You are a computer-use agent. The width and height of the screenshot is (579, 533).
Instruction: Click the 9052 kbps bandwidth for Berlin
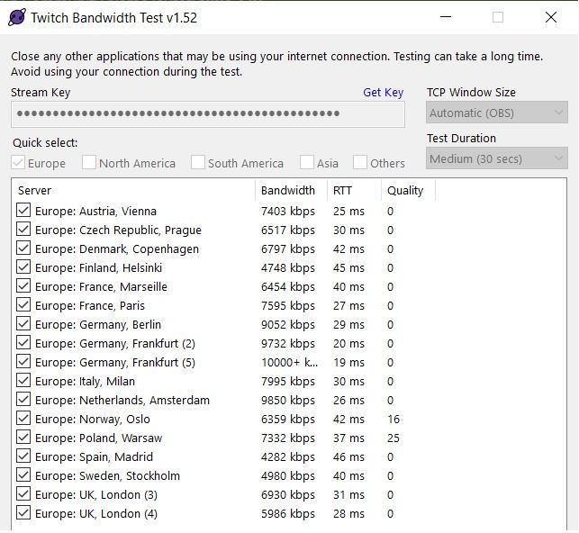pyautogui.click(x=288, y=324)
